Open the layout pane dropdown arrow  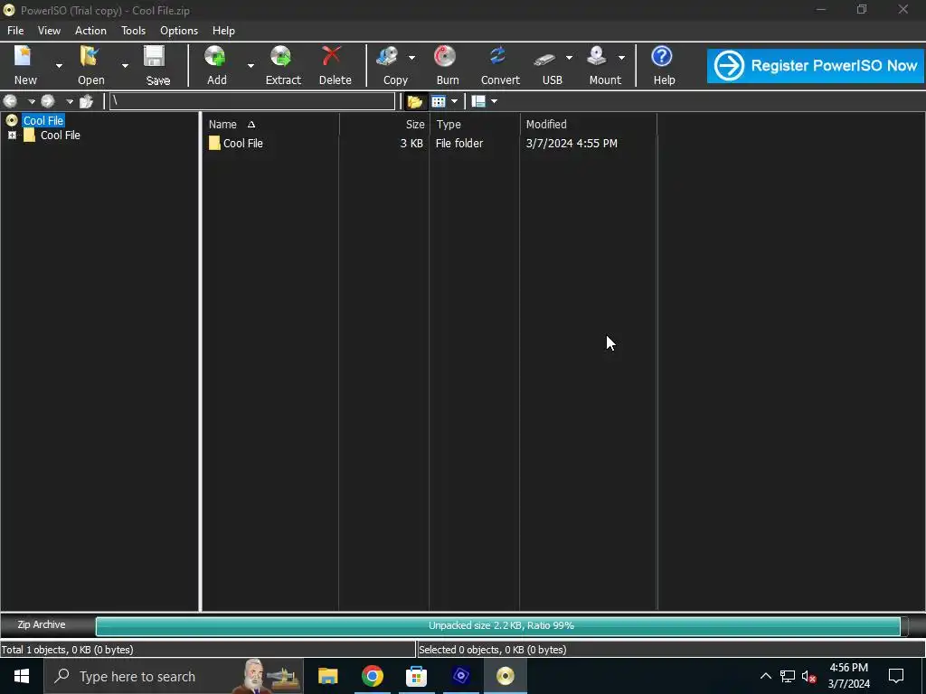click(x=495, y=101)
